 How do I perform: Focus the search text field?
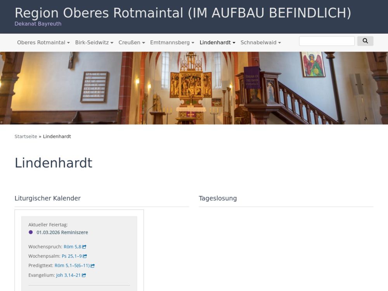327,41
